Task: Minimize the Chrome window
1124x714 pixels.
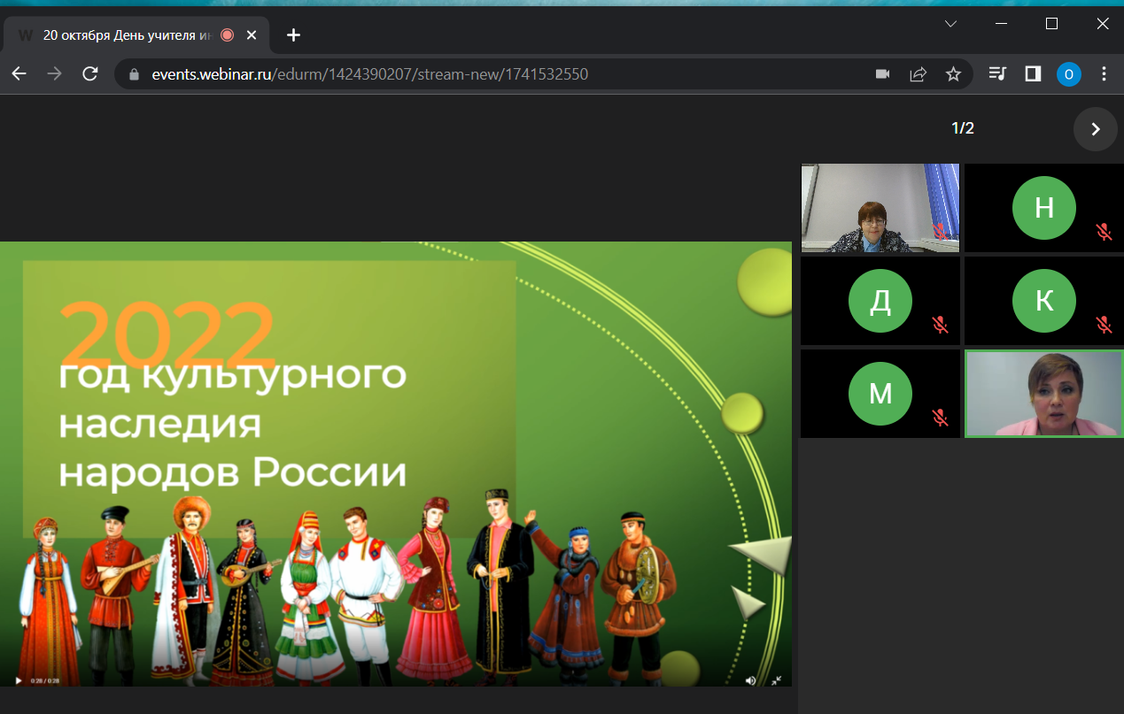Action: [1002, 24]
